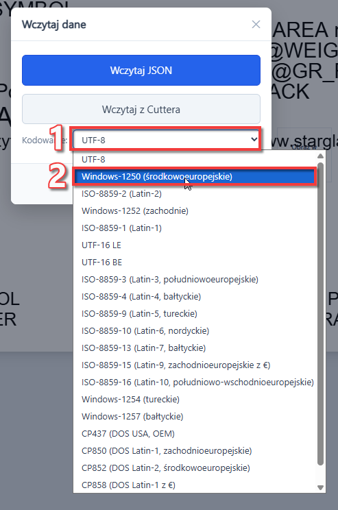338x510 pixels.
Task: Choose Windows-1257 (bałtyckie) encoding
Action: click(195, 416)
